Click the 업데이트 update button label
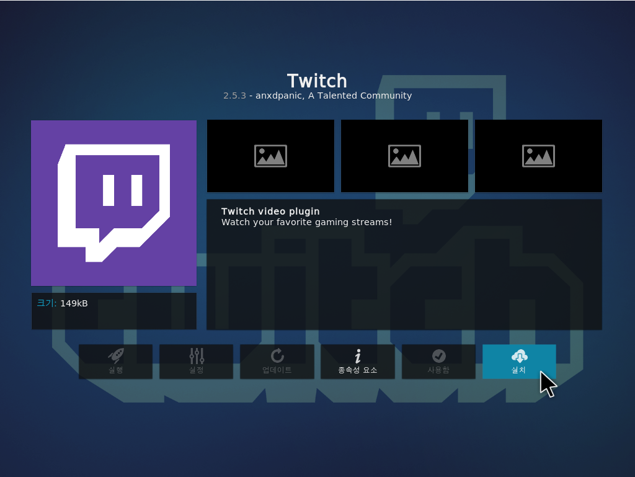The image size is (635, 477). (x=277, y=370)
